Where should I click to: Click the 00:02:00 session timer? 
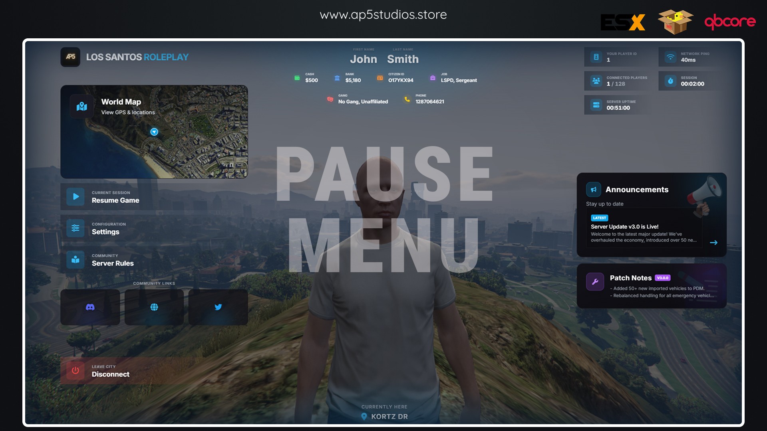(x=693, y=84)
